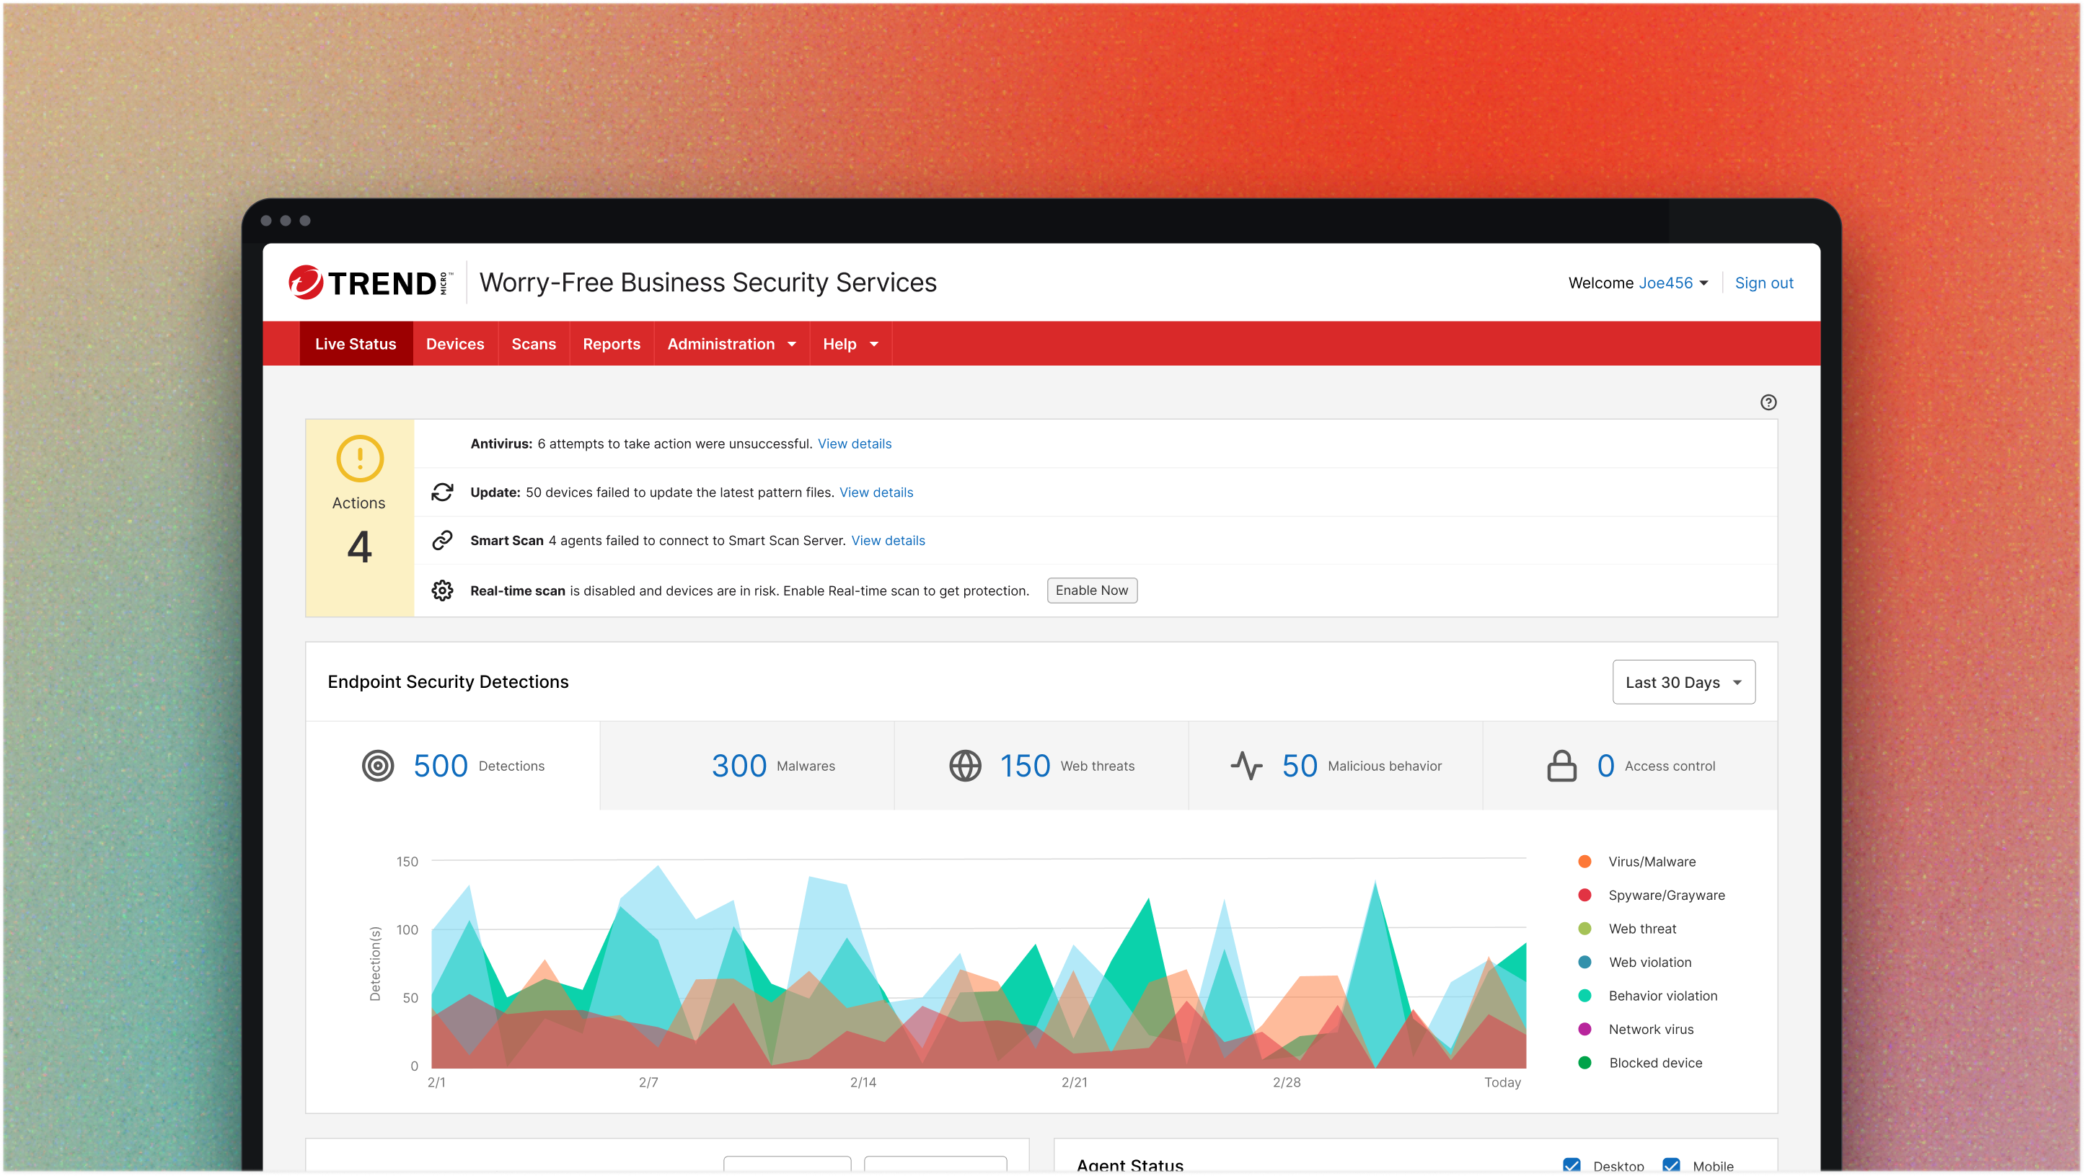Viewport: 2085px width, 1176px height.
Task: Toggle the Behavior violation legend swatch
Action: 1584,996
